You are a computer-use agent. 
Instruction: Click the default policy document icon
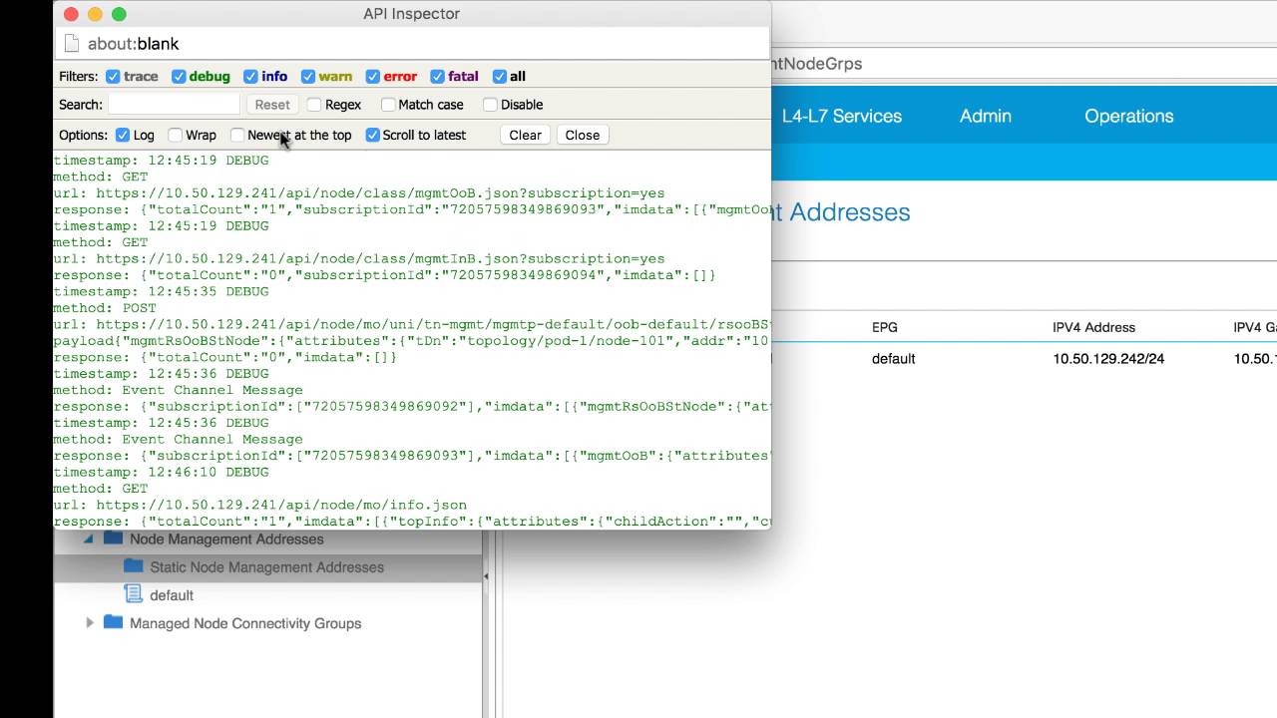click(133, 594)
